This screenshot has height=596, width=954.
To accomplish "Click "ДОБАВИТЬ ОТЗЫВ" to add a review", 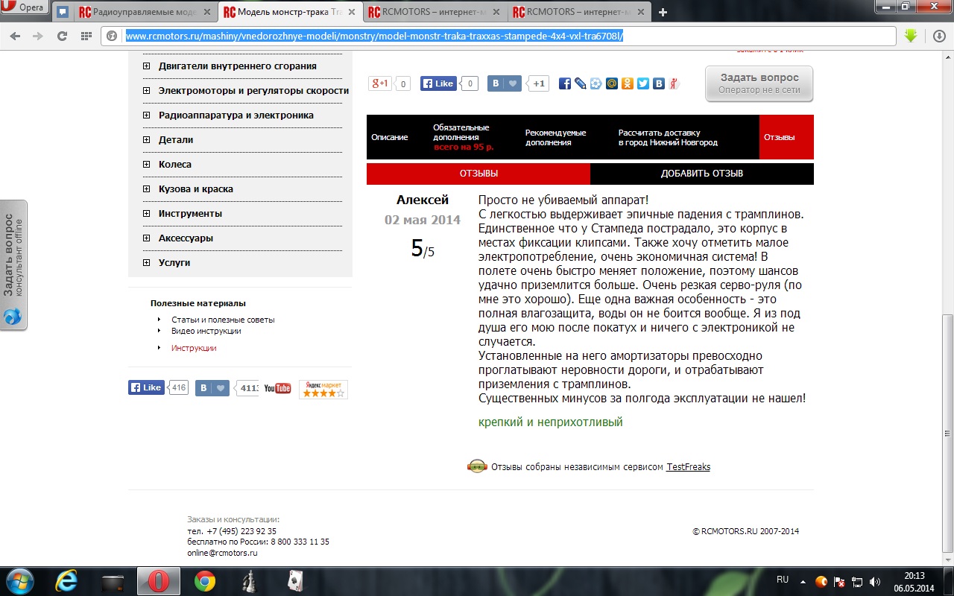I will coord(702,174).
